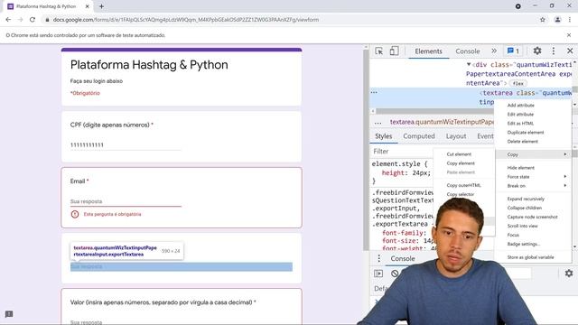Close the Plataforma Hashtag & Python tab

(87, 6)
